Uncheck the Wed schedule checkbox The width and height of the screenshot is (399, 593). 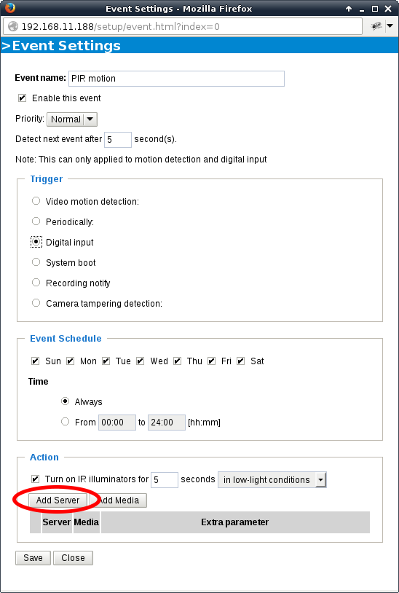[141, 361]
